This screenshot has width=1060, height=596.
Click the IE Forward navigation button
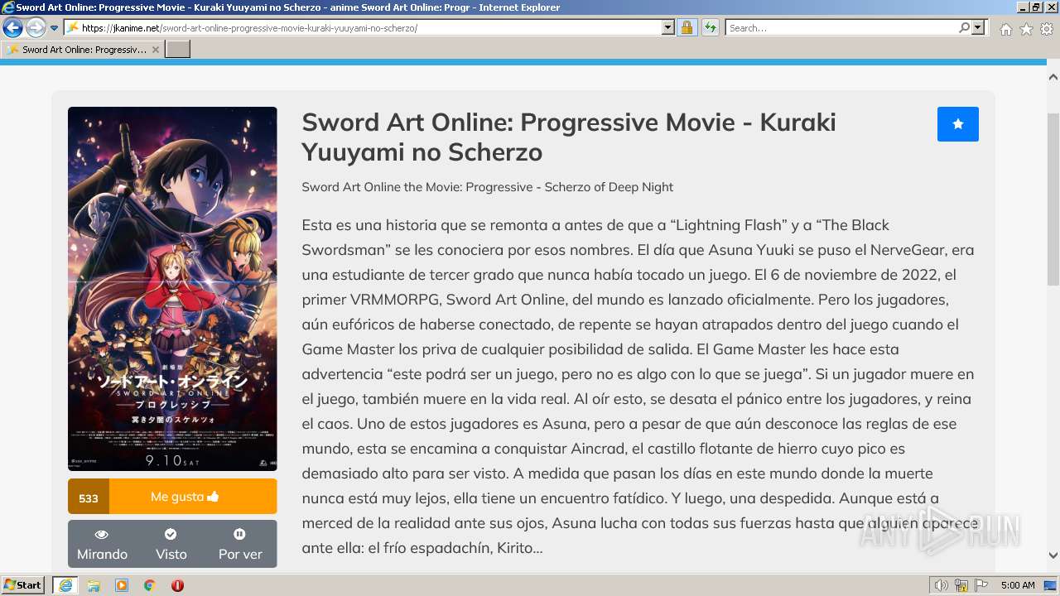pyautogui.click(x=36, y=28)
